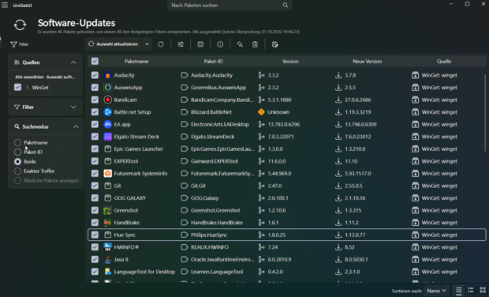The height and width of the screenshot is (297, 489).
Task: Click the Greenshot app icon
Action: coord(107,210)
